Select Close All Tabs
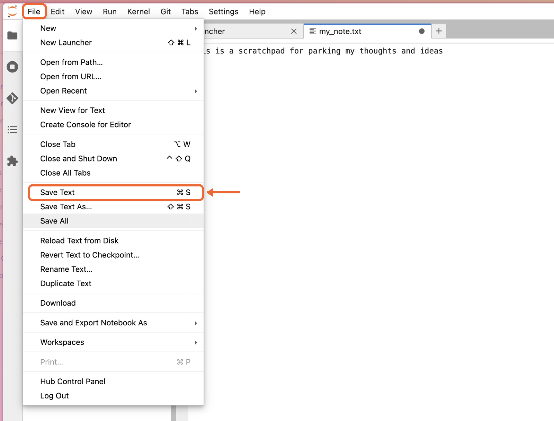Image resolution: width=554 pixels, height=421 pixels. 113,173
